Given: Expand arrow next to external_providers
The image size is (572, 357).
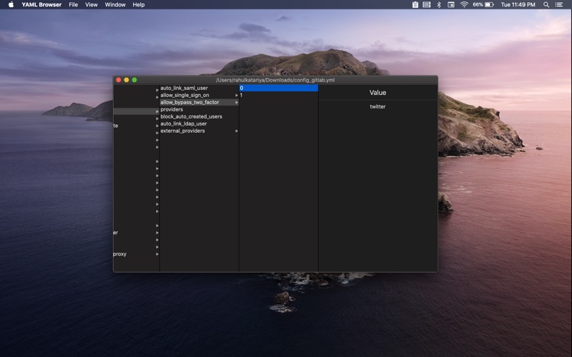Looking at the screenshot, I should (x=237, y=131).
